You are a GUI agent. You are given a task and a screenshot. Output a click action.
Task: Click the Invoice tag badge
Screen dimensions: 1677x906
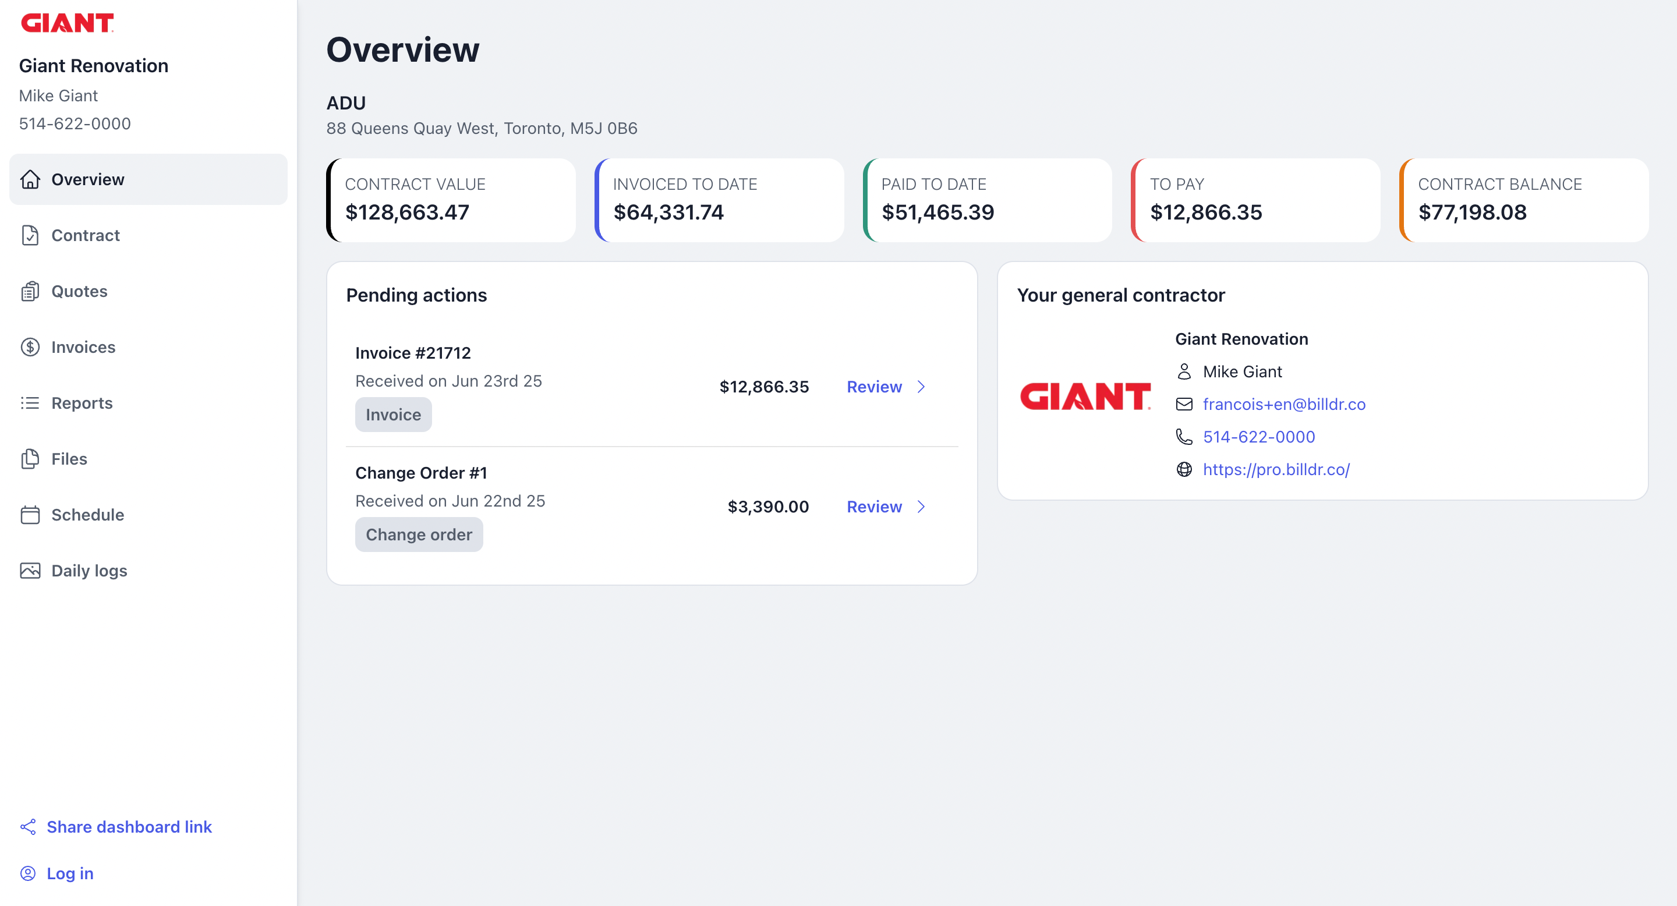click(393, 415)
